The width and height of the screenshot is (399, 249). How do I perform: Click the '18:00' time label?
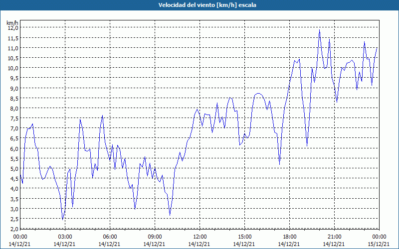point(289,237)
